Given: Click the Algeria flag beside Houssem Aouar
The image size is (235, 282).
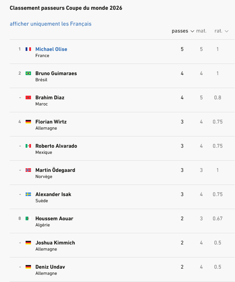Looking at the screenshot, I should pyautogui.click(x=28, y=218).
